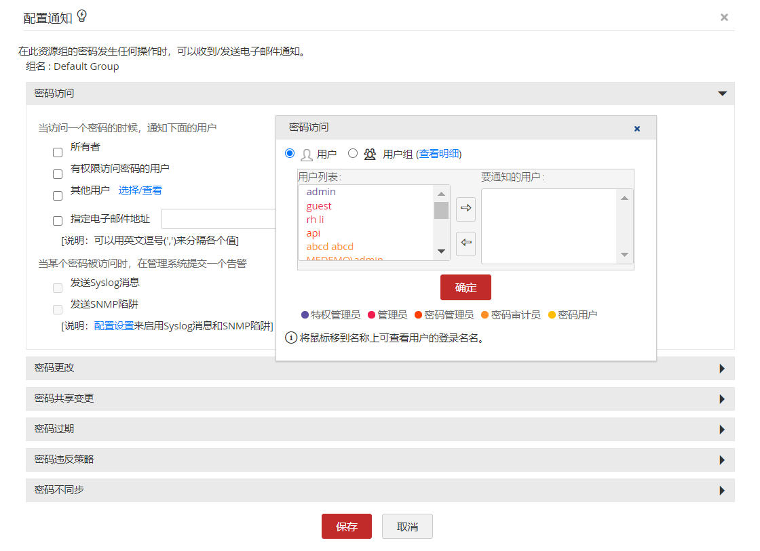
Task: Click the user list scrollbar thumb
Action: [441, 210]
